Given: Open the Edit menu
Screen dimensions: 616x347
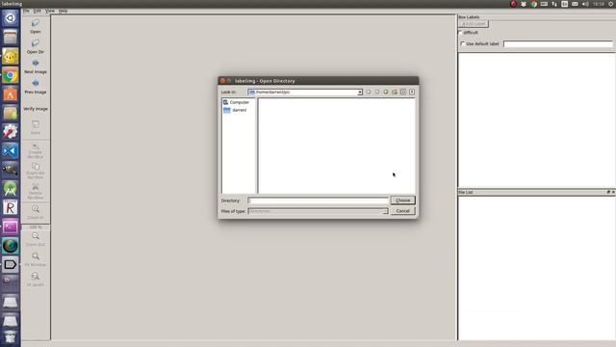Looking at the screenshot, I should tap(38, 11).
